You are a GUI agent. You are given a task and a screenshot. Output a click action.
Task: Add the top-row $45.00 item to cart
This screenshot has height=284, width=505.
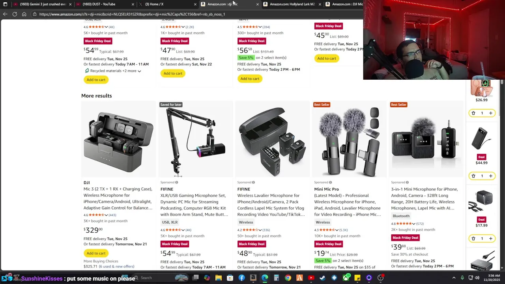click(327, 58)
